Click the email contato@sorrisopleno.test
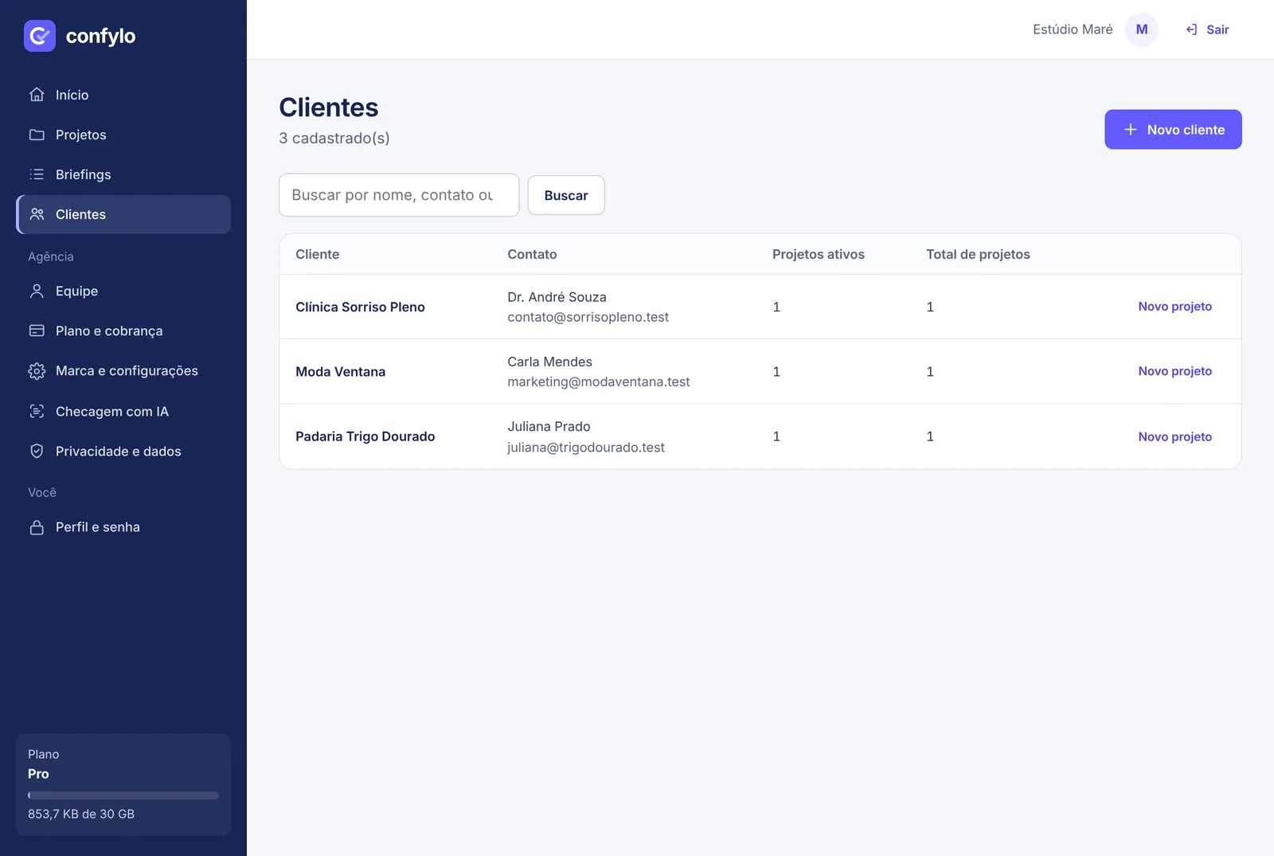The width and height of the screenshot is (1274, 856). tap(588, 317)
